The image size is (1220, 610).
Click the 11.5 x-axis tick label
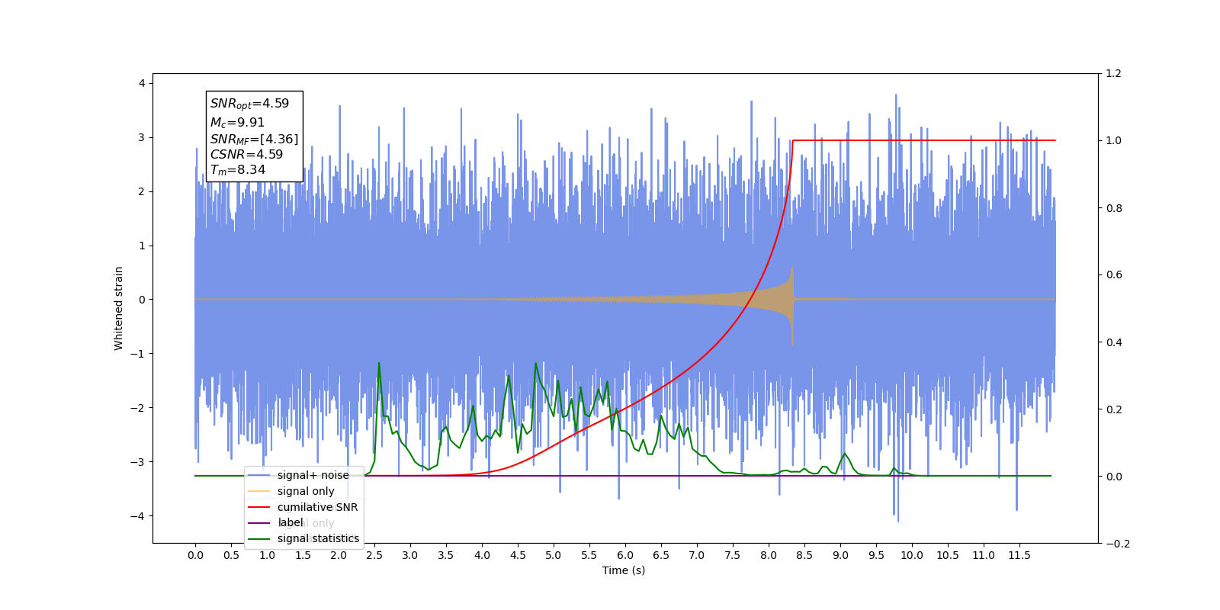(x=1019, y=555)
